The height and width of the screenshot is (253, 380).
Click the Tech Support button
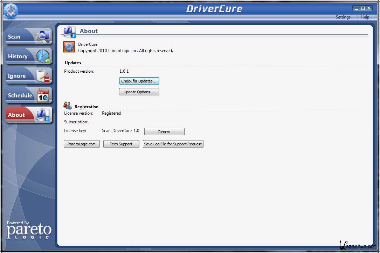(x=121, y=144)
